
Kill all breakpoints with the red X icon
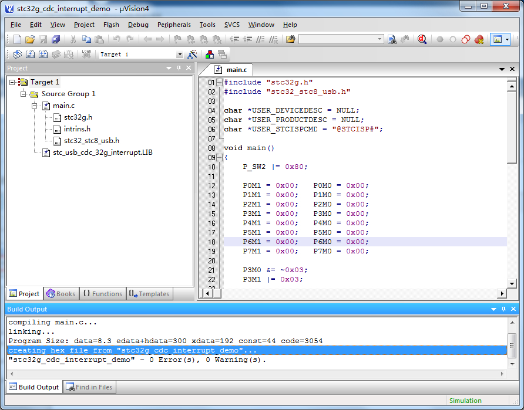coord(479,39)
